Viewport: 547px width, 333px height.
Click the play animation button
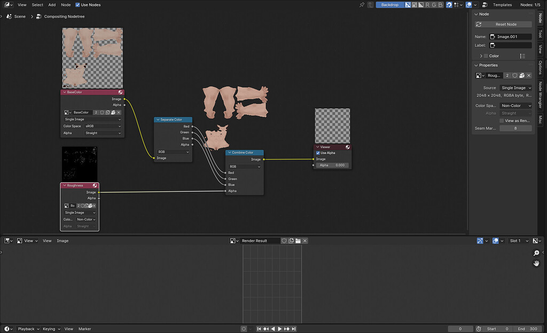pyautogui.click(x=280, y=329)
